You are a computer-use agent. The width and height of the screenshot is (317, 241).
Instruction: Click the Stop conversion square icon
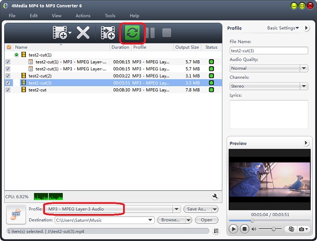(166, 33)
